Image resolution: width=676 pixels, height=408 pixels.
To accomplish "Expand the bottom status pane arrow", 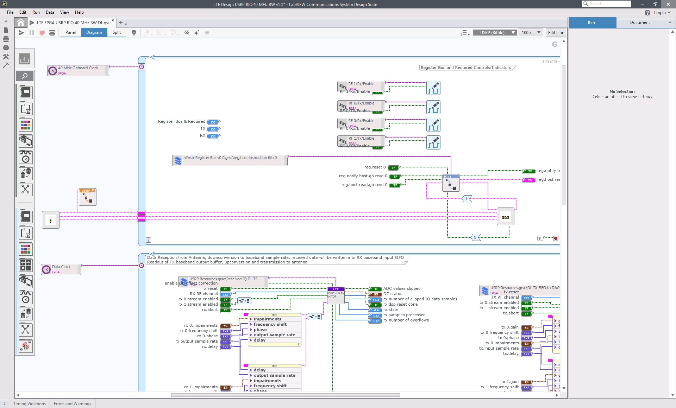I will click(4, 404).
